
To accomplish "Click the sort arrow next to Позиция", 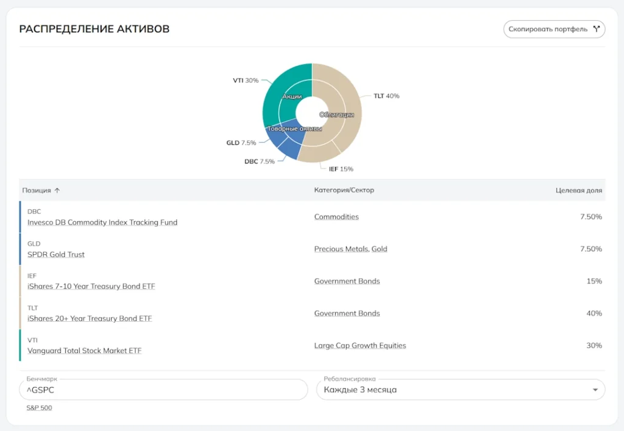I will click(x=57, y=190).
